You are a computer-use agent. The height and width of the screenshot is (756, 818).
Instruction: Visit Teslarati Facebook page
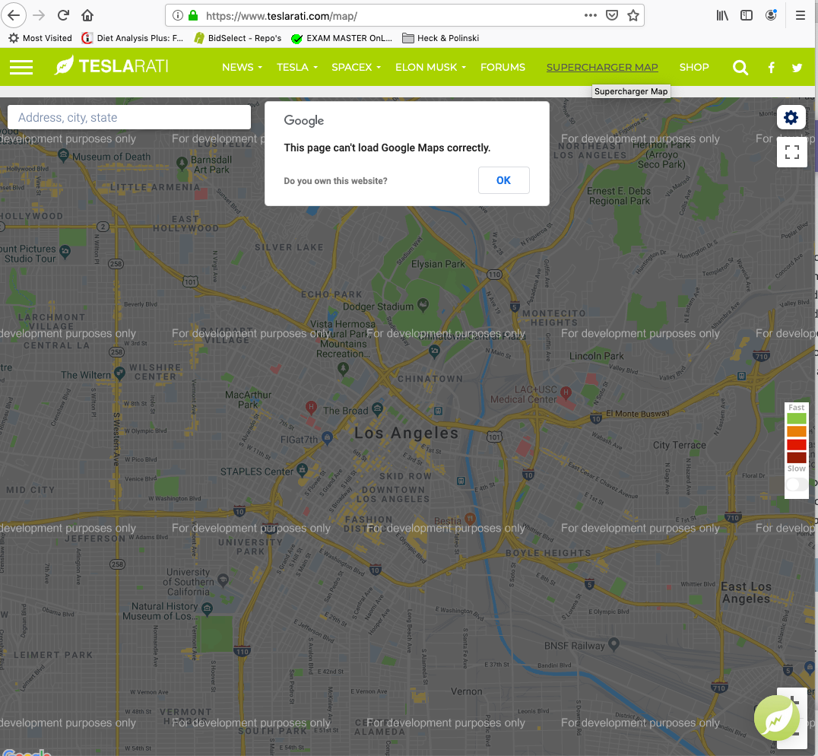pyautogui.click(x=771, y=67)
